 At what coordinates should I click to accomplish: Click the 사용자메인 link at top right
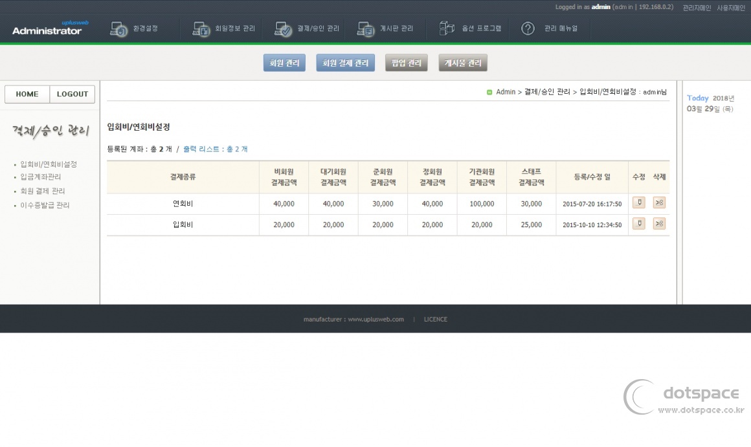tap(731, 8)
